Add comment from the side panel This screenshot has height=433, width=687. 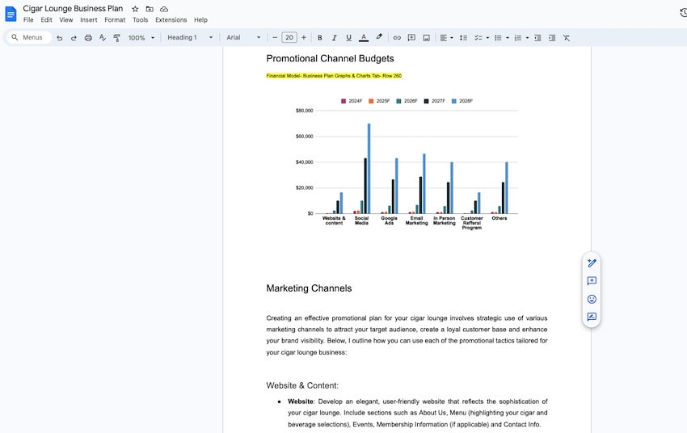point(592,281)
